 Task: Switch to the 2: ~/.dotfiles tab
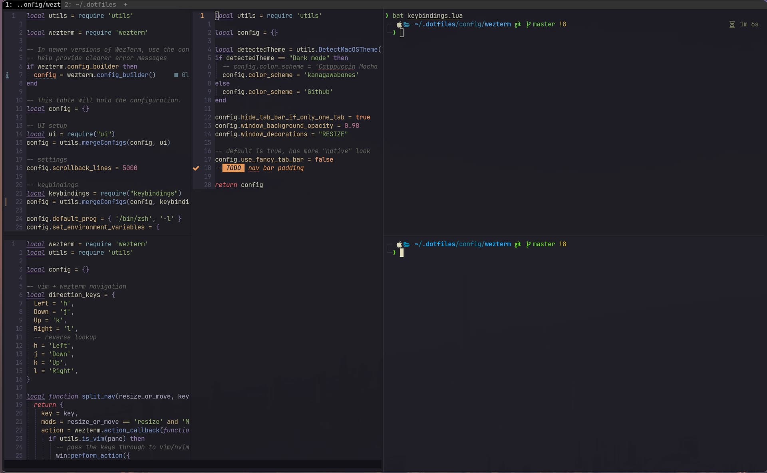90,5
